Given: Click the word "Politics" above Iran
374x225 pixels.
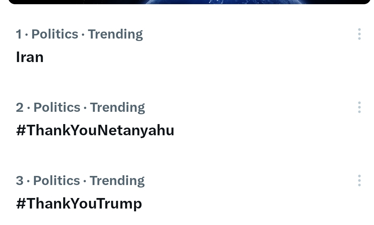Looking at the screenshot, I should [x=55, y=34].
